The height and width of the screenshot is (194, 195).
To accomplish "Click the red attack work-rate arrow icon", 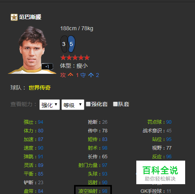I will tap(71, 75).
